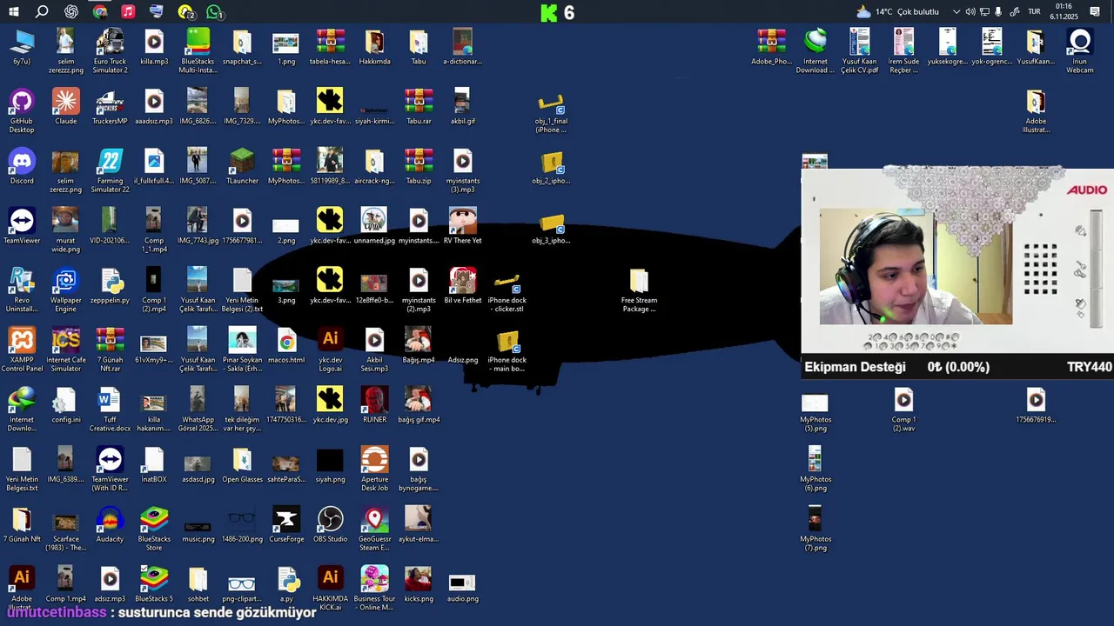1114x626 pixels.
Task: Select the sohbet folder
Action: pos(198,584)
